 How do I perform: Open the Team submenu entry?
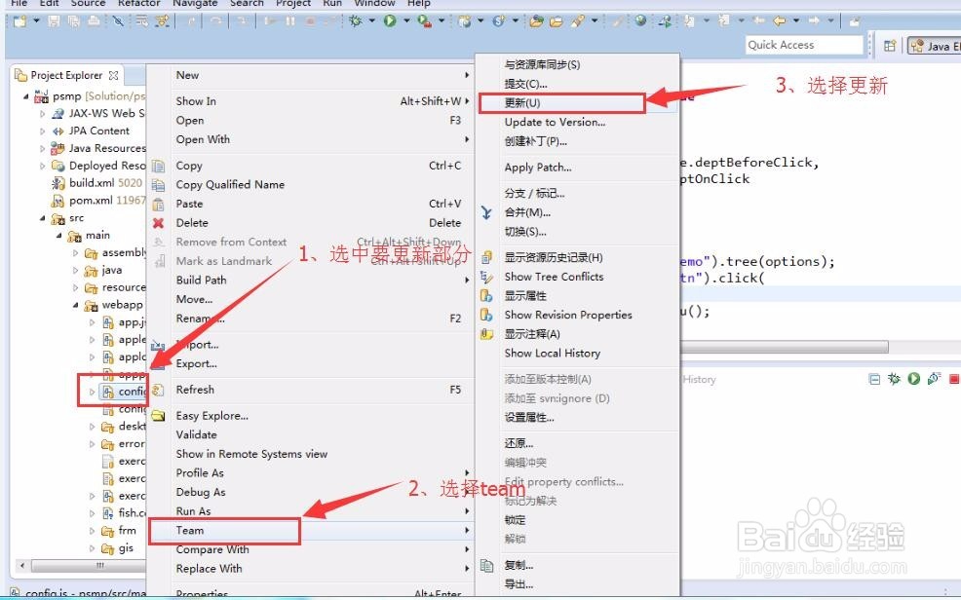[311, 530]
